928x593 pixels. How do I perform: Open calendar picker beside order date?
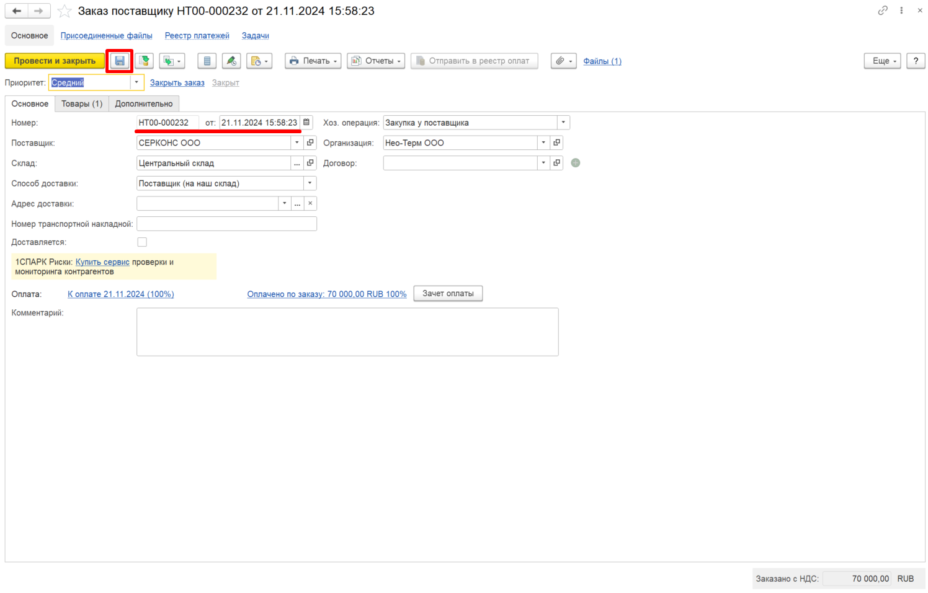[306, 123]
